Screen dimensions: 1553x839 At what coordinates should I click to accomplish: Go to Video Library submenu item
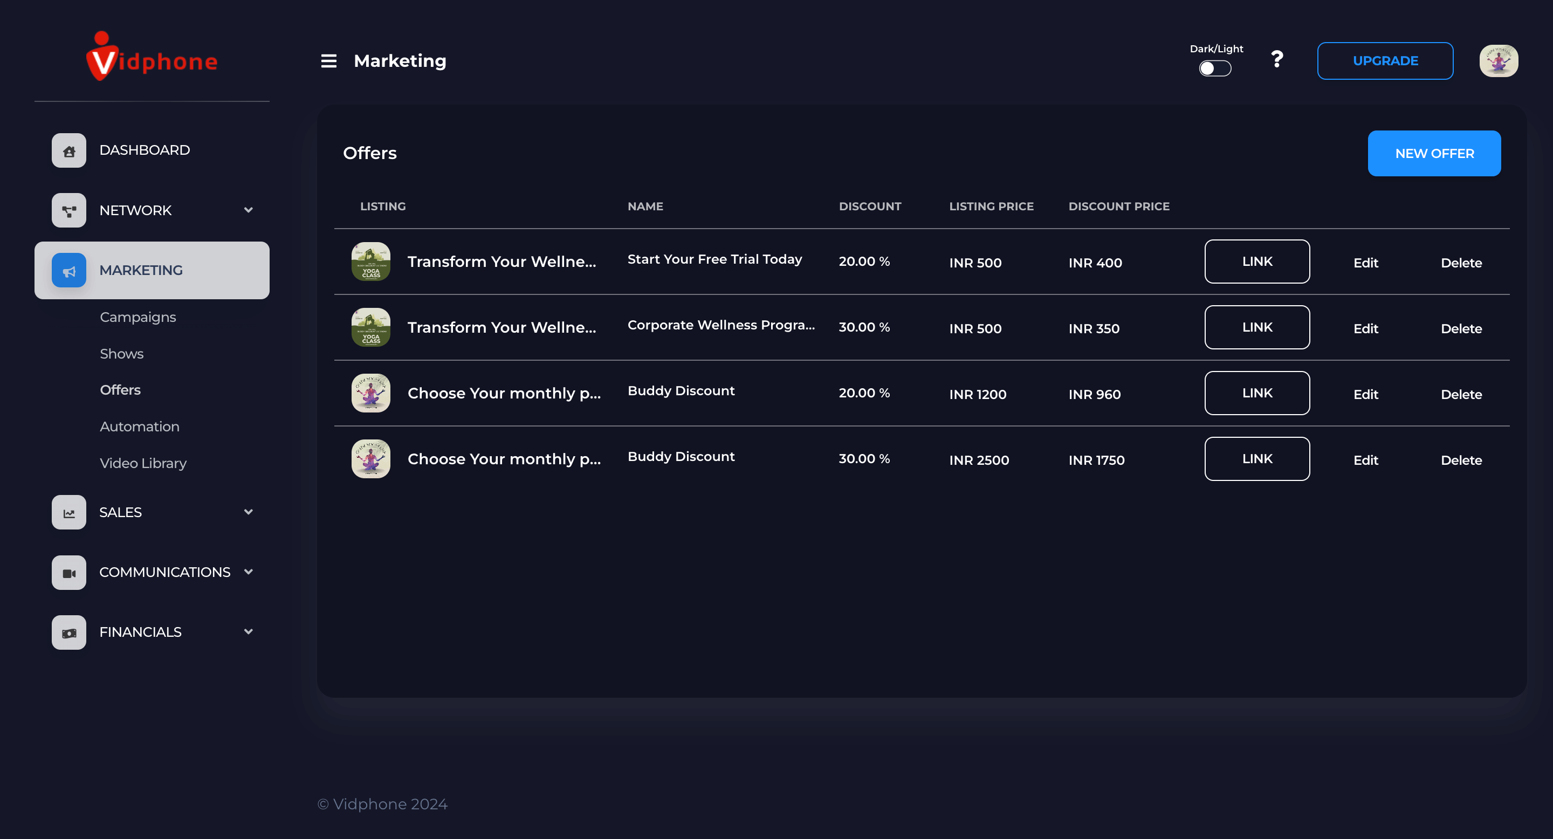pos(143,464)
